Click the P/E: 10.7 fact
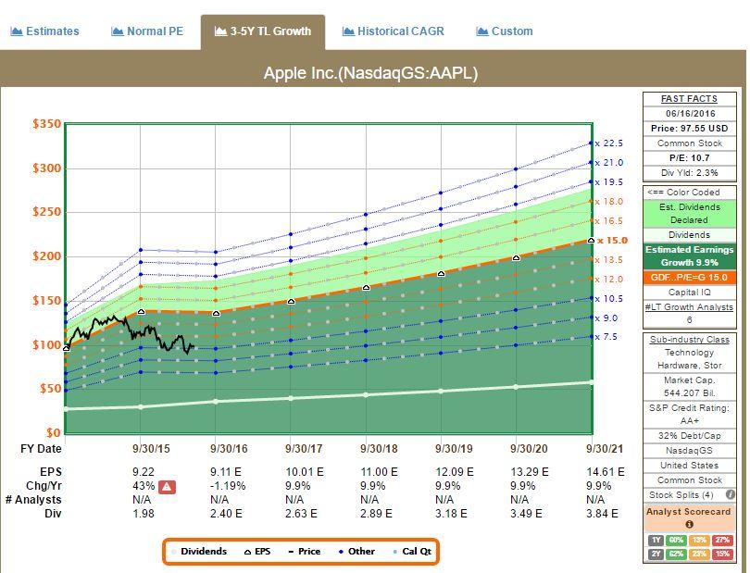The width and height of the screenshot is (750, 573). pos(689,158)
